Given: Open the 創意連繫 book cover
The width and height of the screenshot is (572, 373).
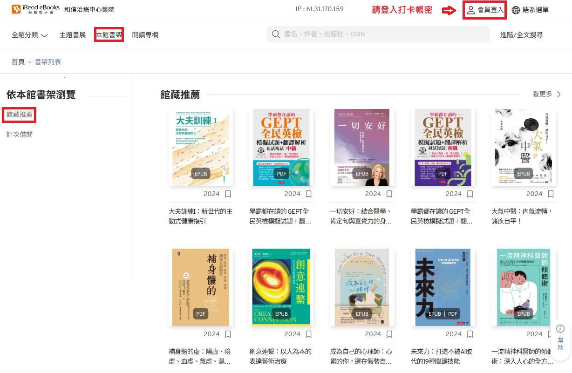Looking at the screenshot, I should click(281, 287).
